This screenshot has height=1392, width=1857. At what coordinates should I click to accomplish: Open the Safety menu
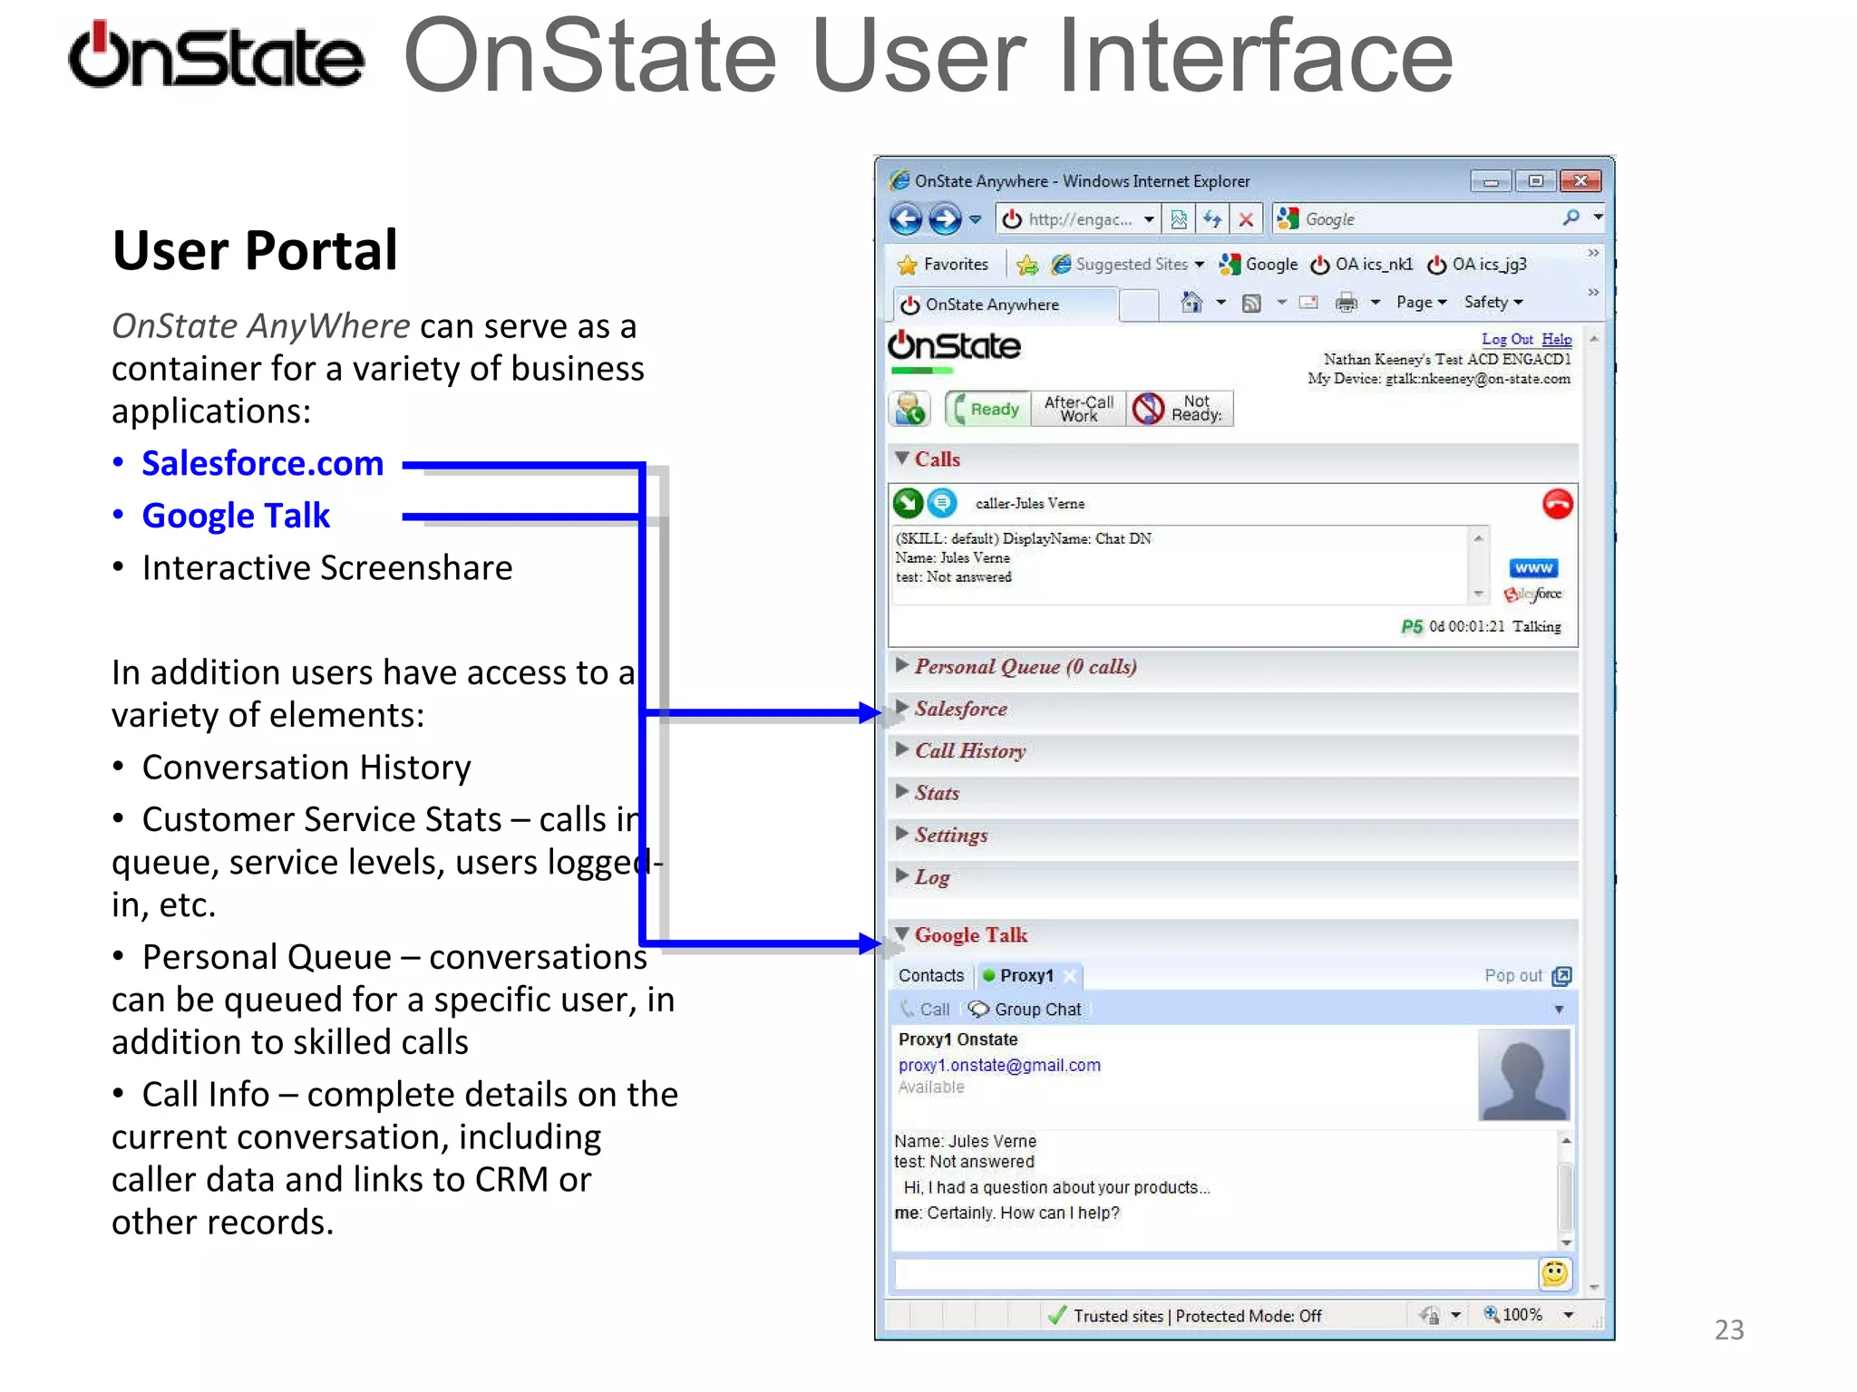click(x=1493, y=303)
